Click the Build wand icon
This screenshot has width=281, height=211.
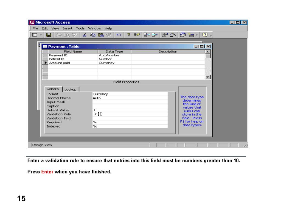173,35
